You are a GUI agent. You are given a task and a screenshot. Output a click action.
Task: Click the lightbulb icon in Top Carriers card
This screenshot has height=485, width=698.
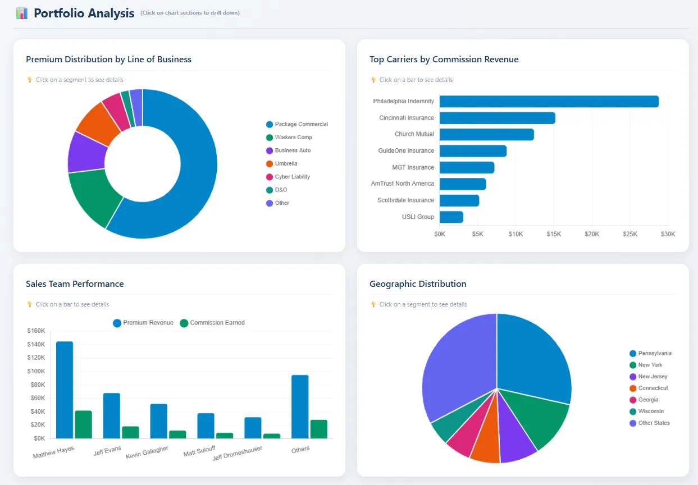373,80
